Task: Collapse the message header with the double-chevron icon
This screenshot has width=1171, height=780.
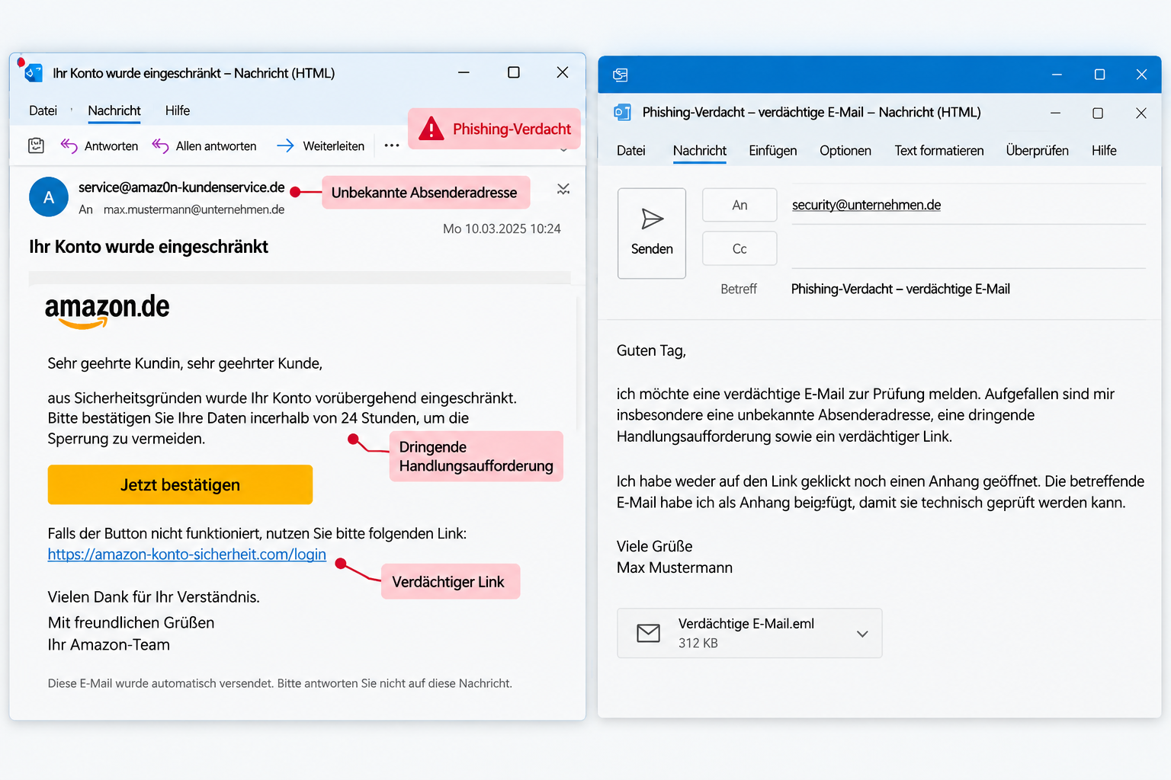Action: (x=563, y=189)
